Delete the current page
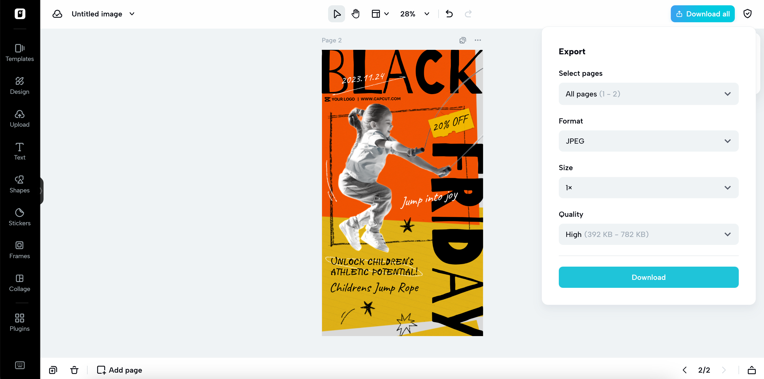 coord(74,370)
